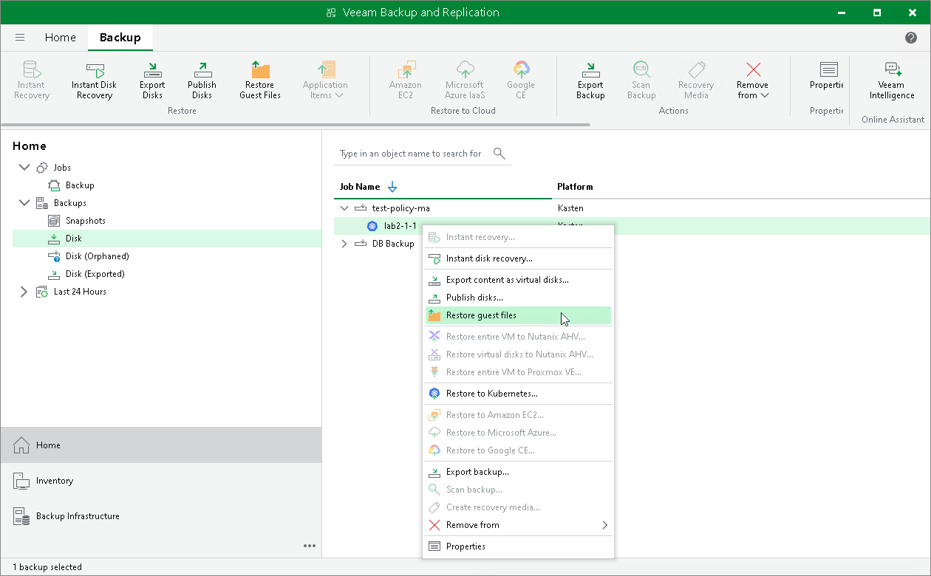Select the Backups tree node
The width and height of the screenshot is (931, 576).
[x=70, y=203]
